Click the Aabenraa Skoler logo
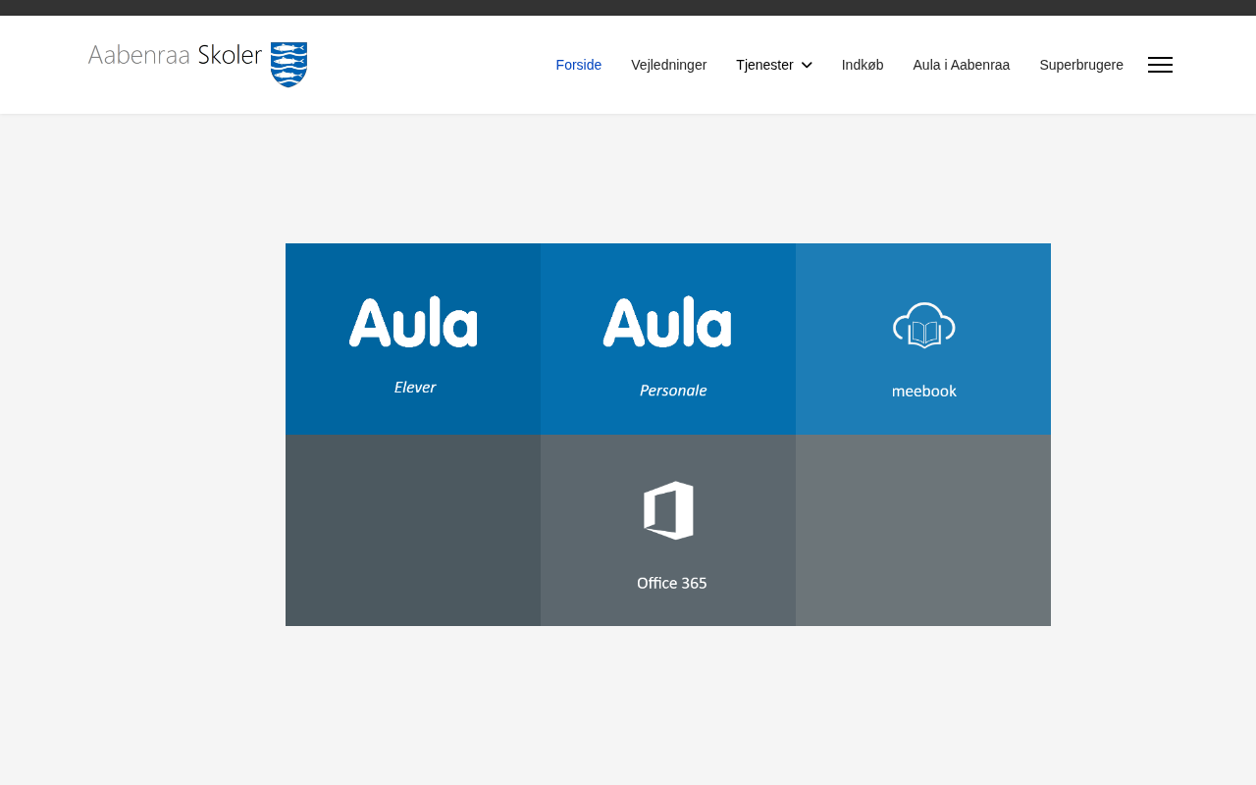The width and height of the screenshot is (1256, 785). (x=197, y=65)
